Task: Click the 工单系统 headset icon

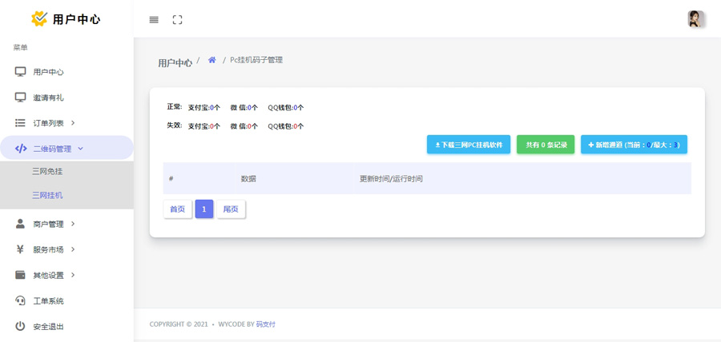Action: pyautogui.click(x=21, y=300)
